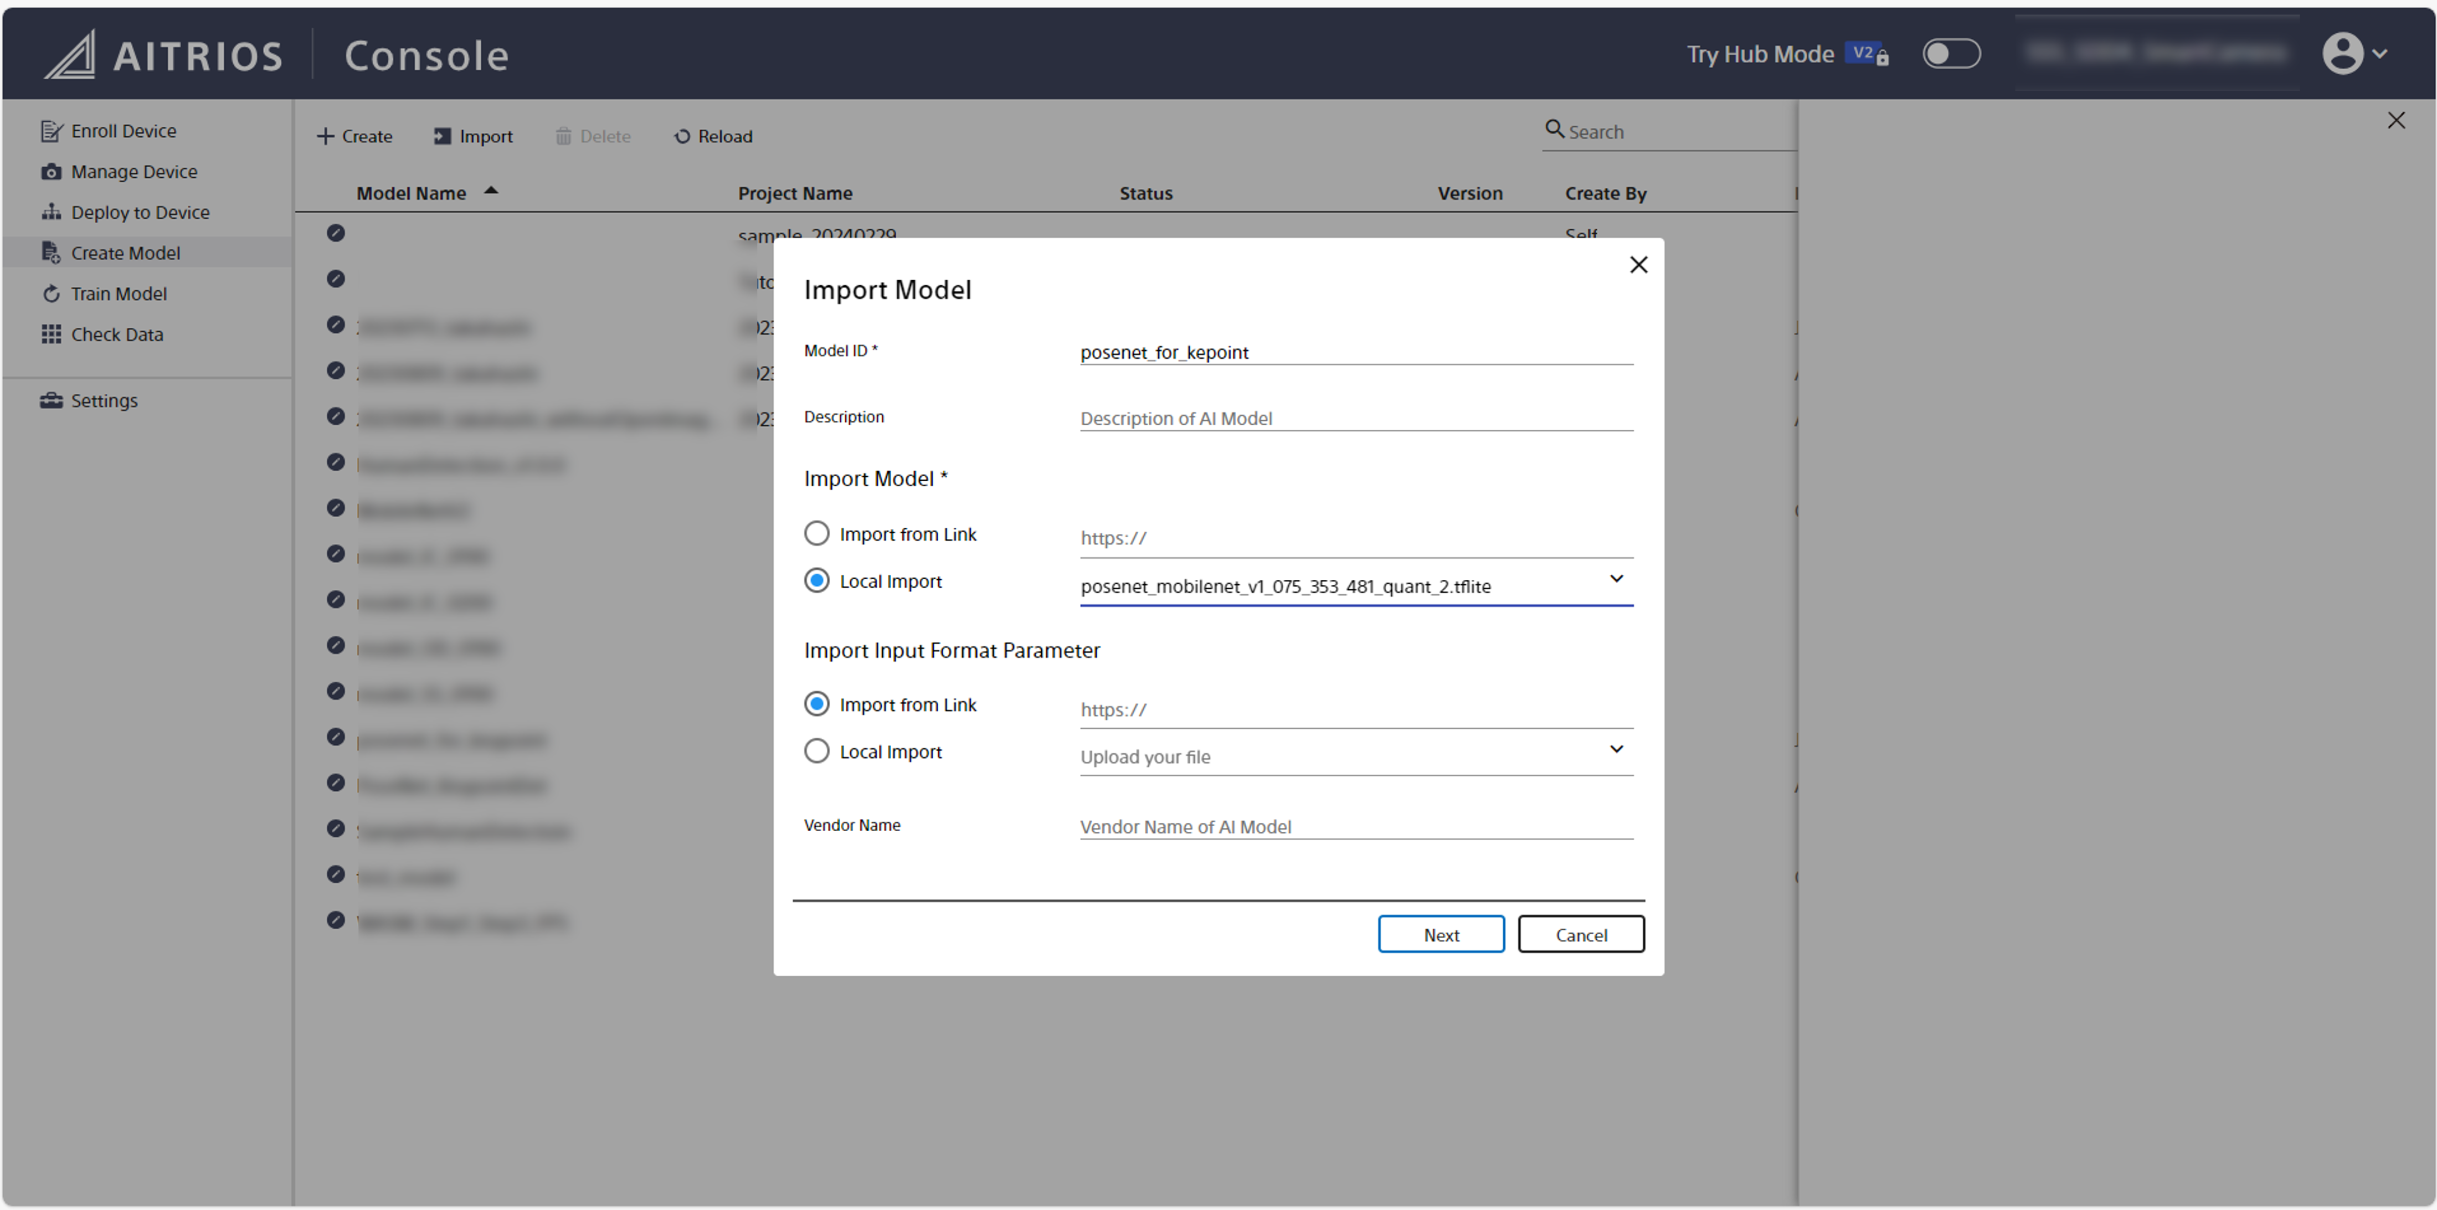Click the Check Data grid icon

tap(51, 334)
